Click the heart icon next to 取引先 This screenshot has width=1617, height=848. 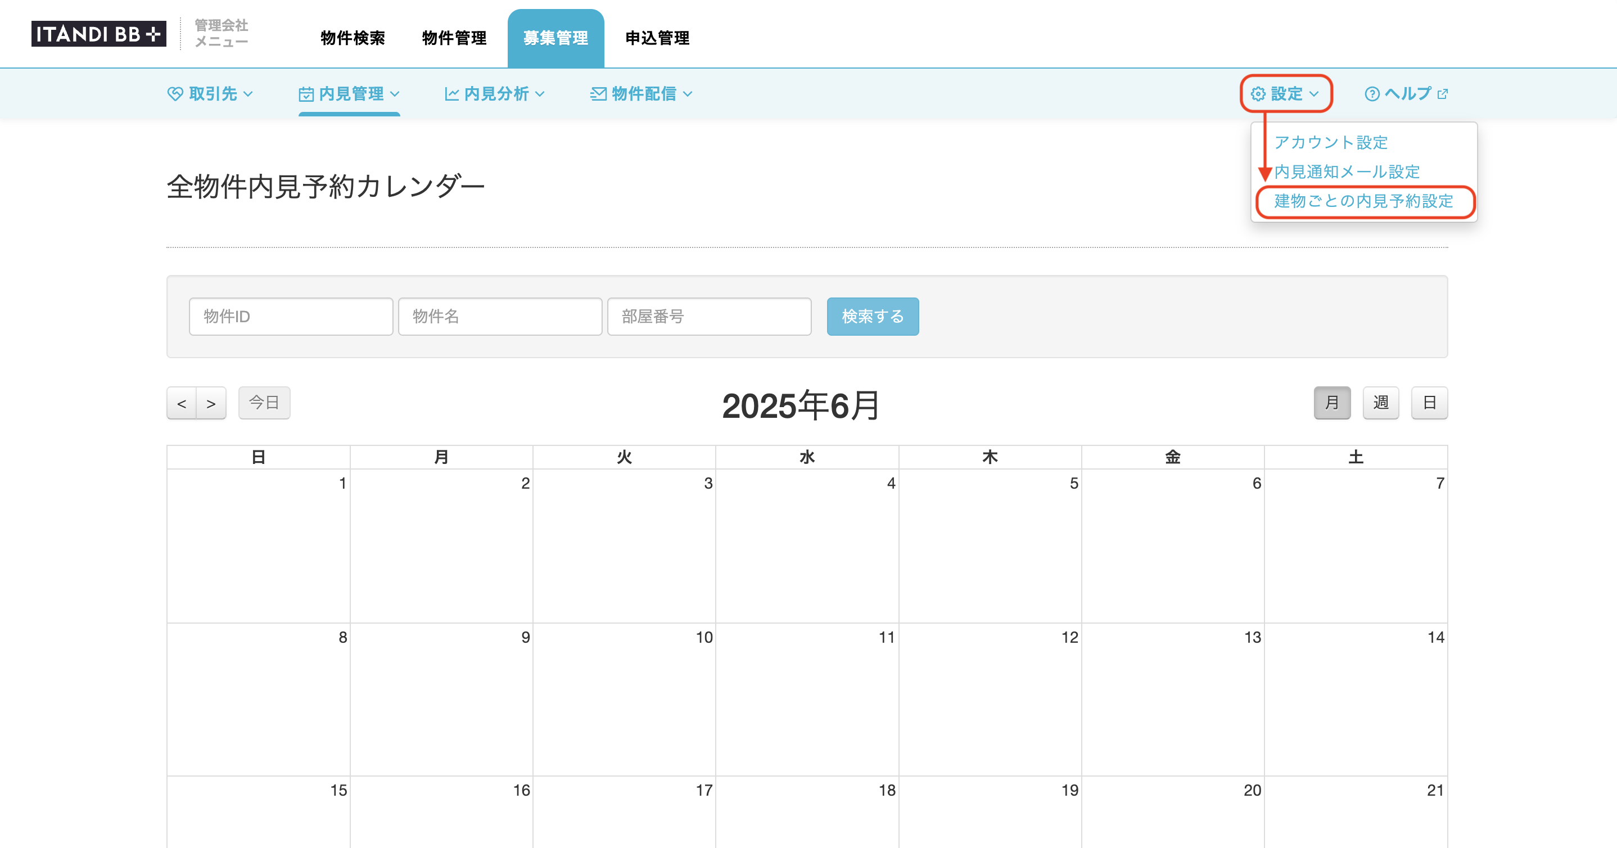[x=174, y=94]
